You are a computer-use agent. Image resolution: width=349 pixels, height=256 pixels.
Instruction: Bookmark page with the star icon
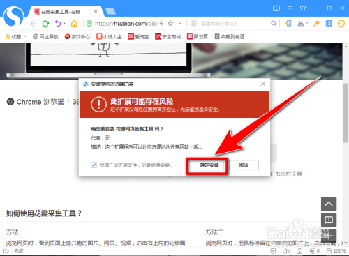click(x=171, y=23)
